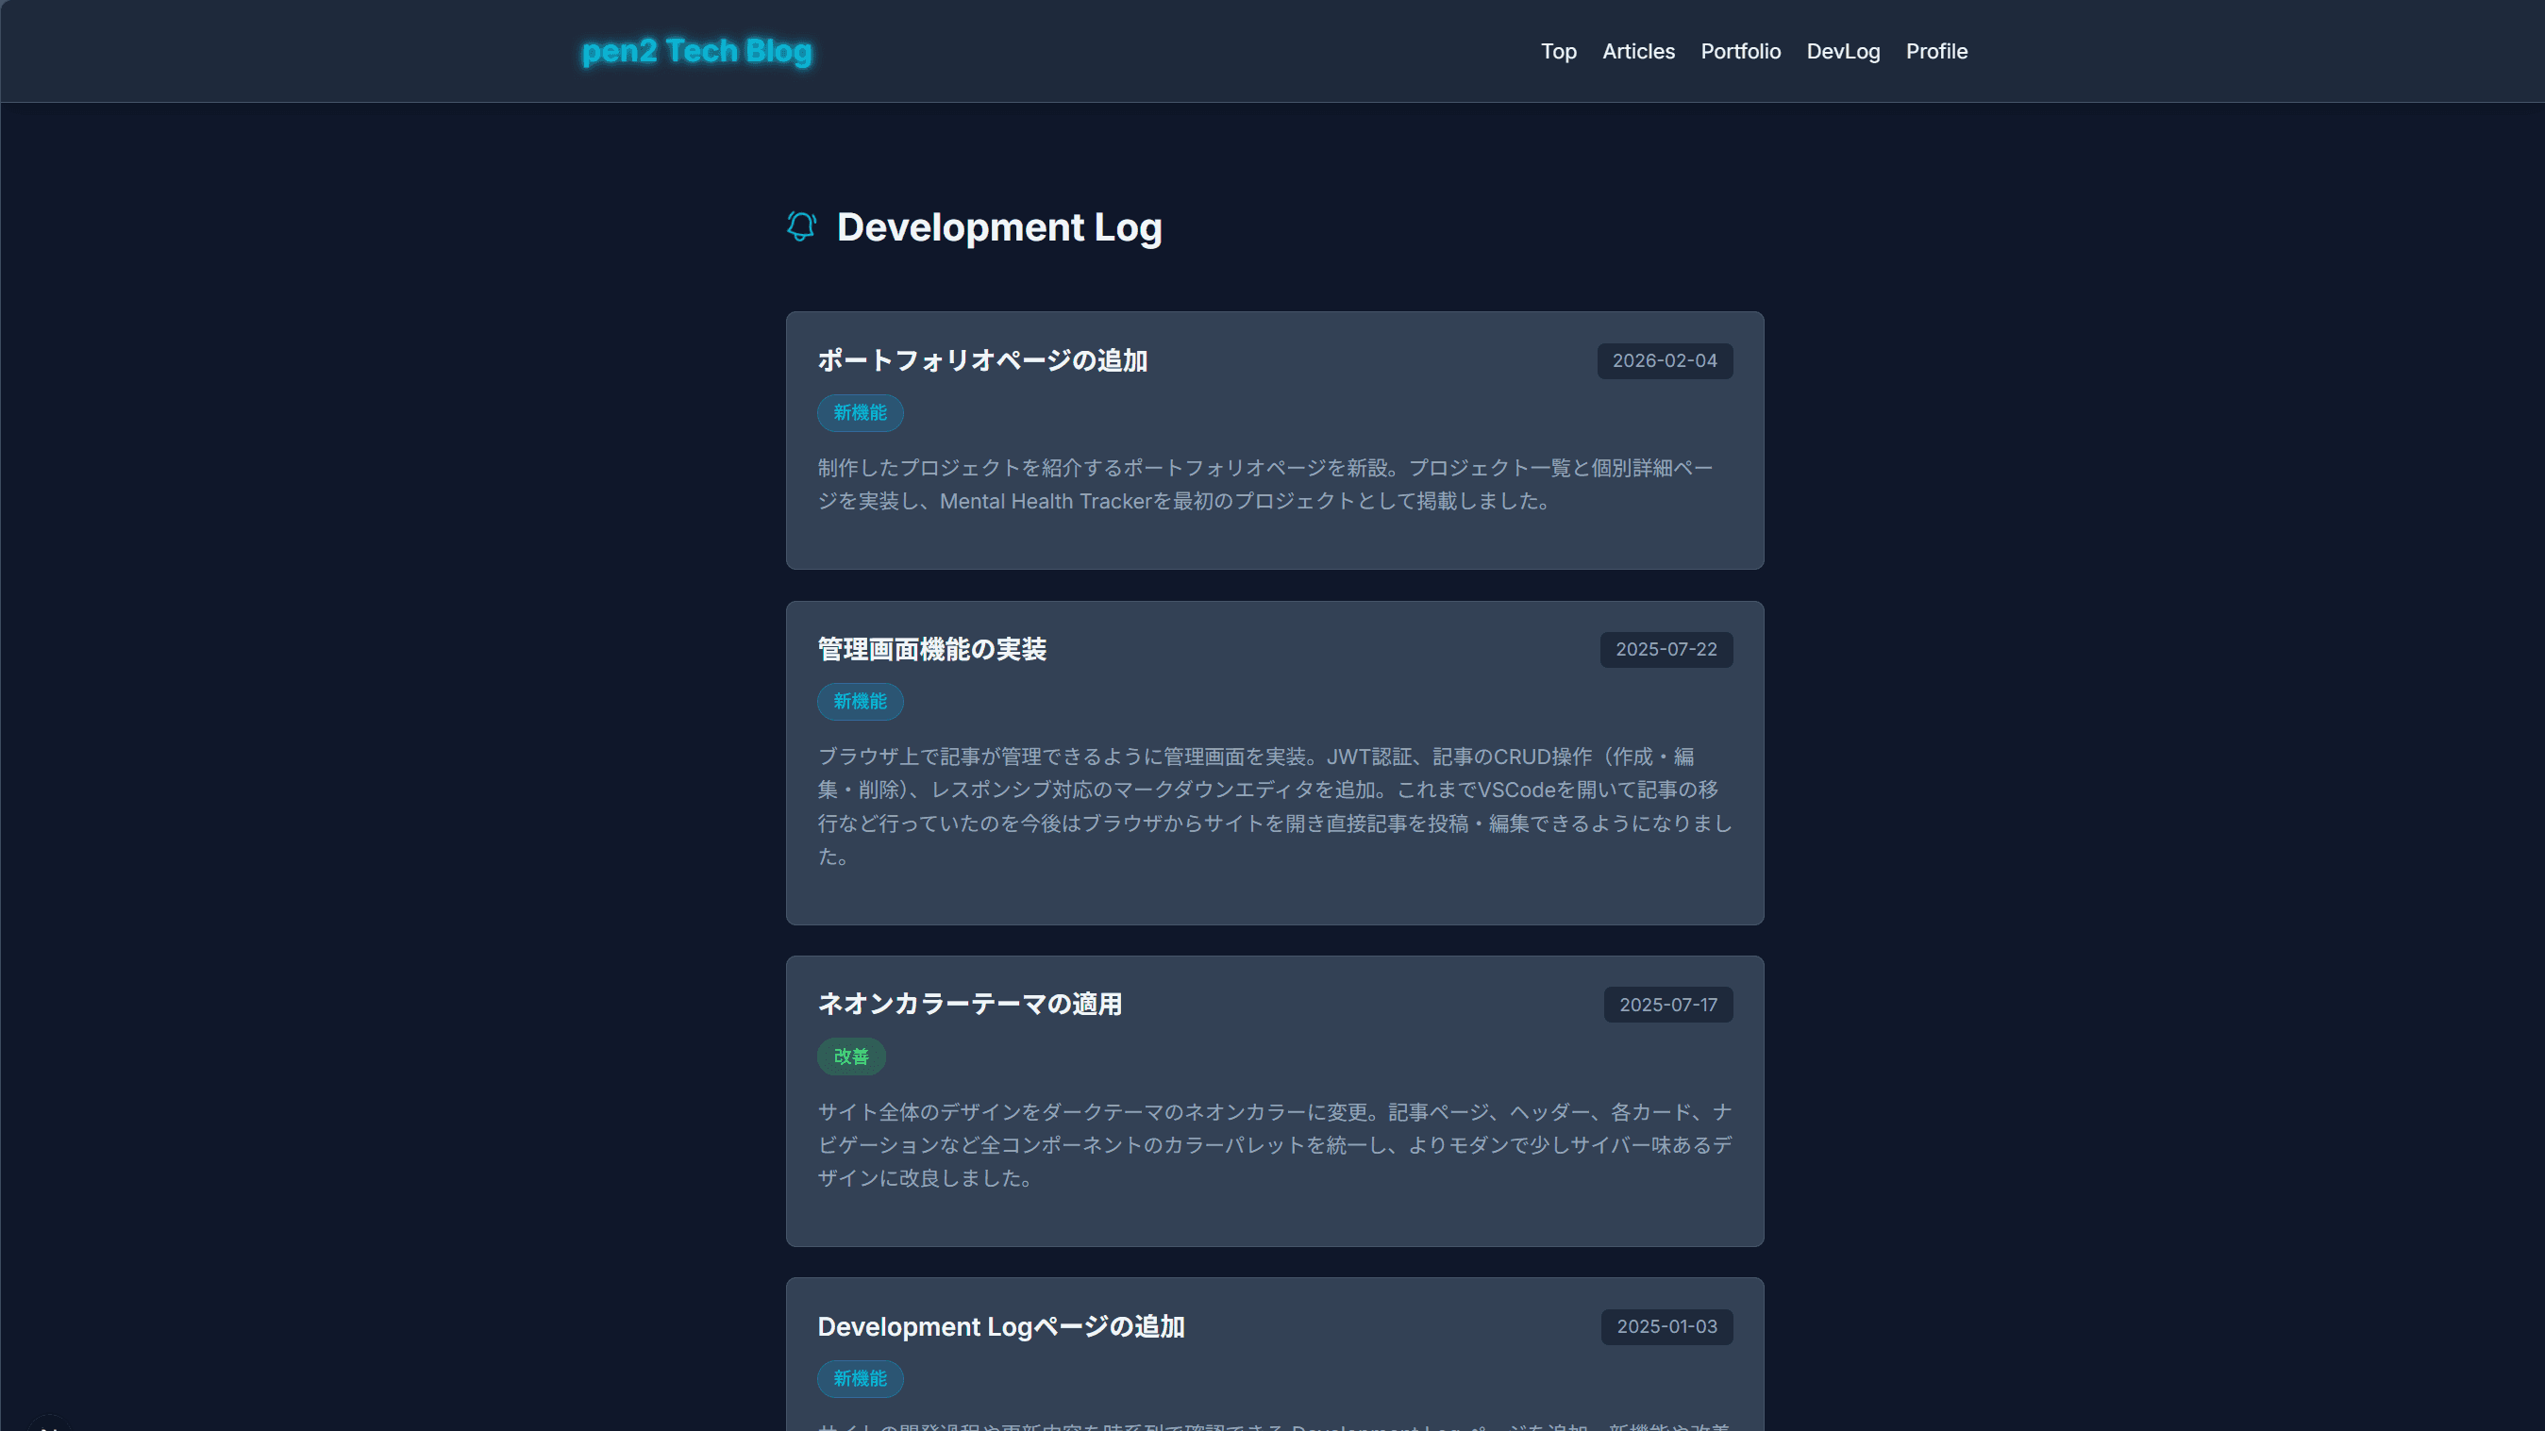Image resolution: width=2545 pixels, height=1431 pixels.
Task: Click the pen2 Tech Blog neon logo
Action: [x=696, y=50]
